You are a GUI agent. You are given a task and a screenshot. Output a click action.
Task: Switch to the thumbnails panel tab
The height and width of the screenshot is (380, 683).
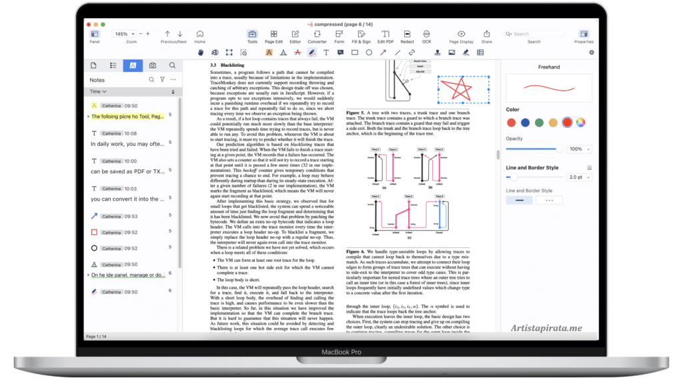(x=93, y=65)
